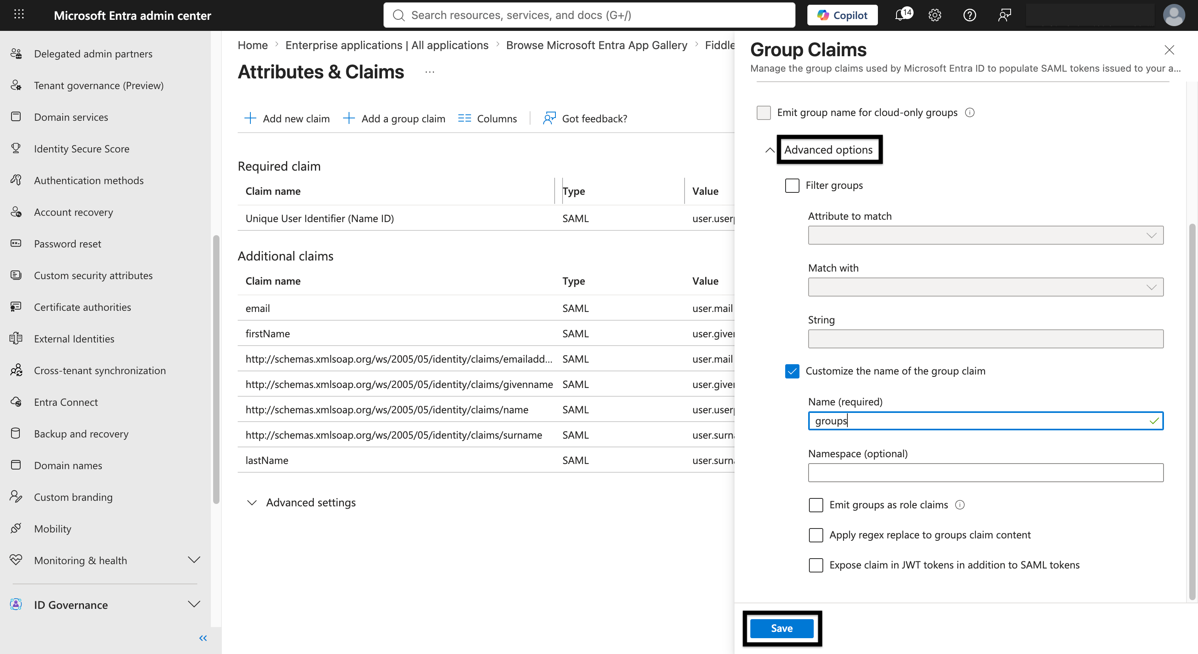Click the Mobility icon
Image resolution: width=1198 pixels, height=654 pixels.
coord(16,529)
